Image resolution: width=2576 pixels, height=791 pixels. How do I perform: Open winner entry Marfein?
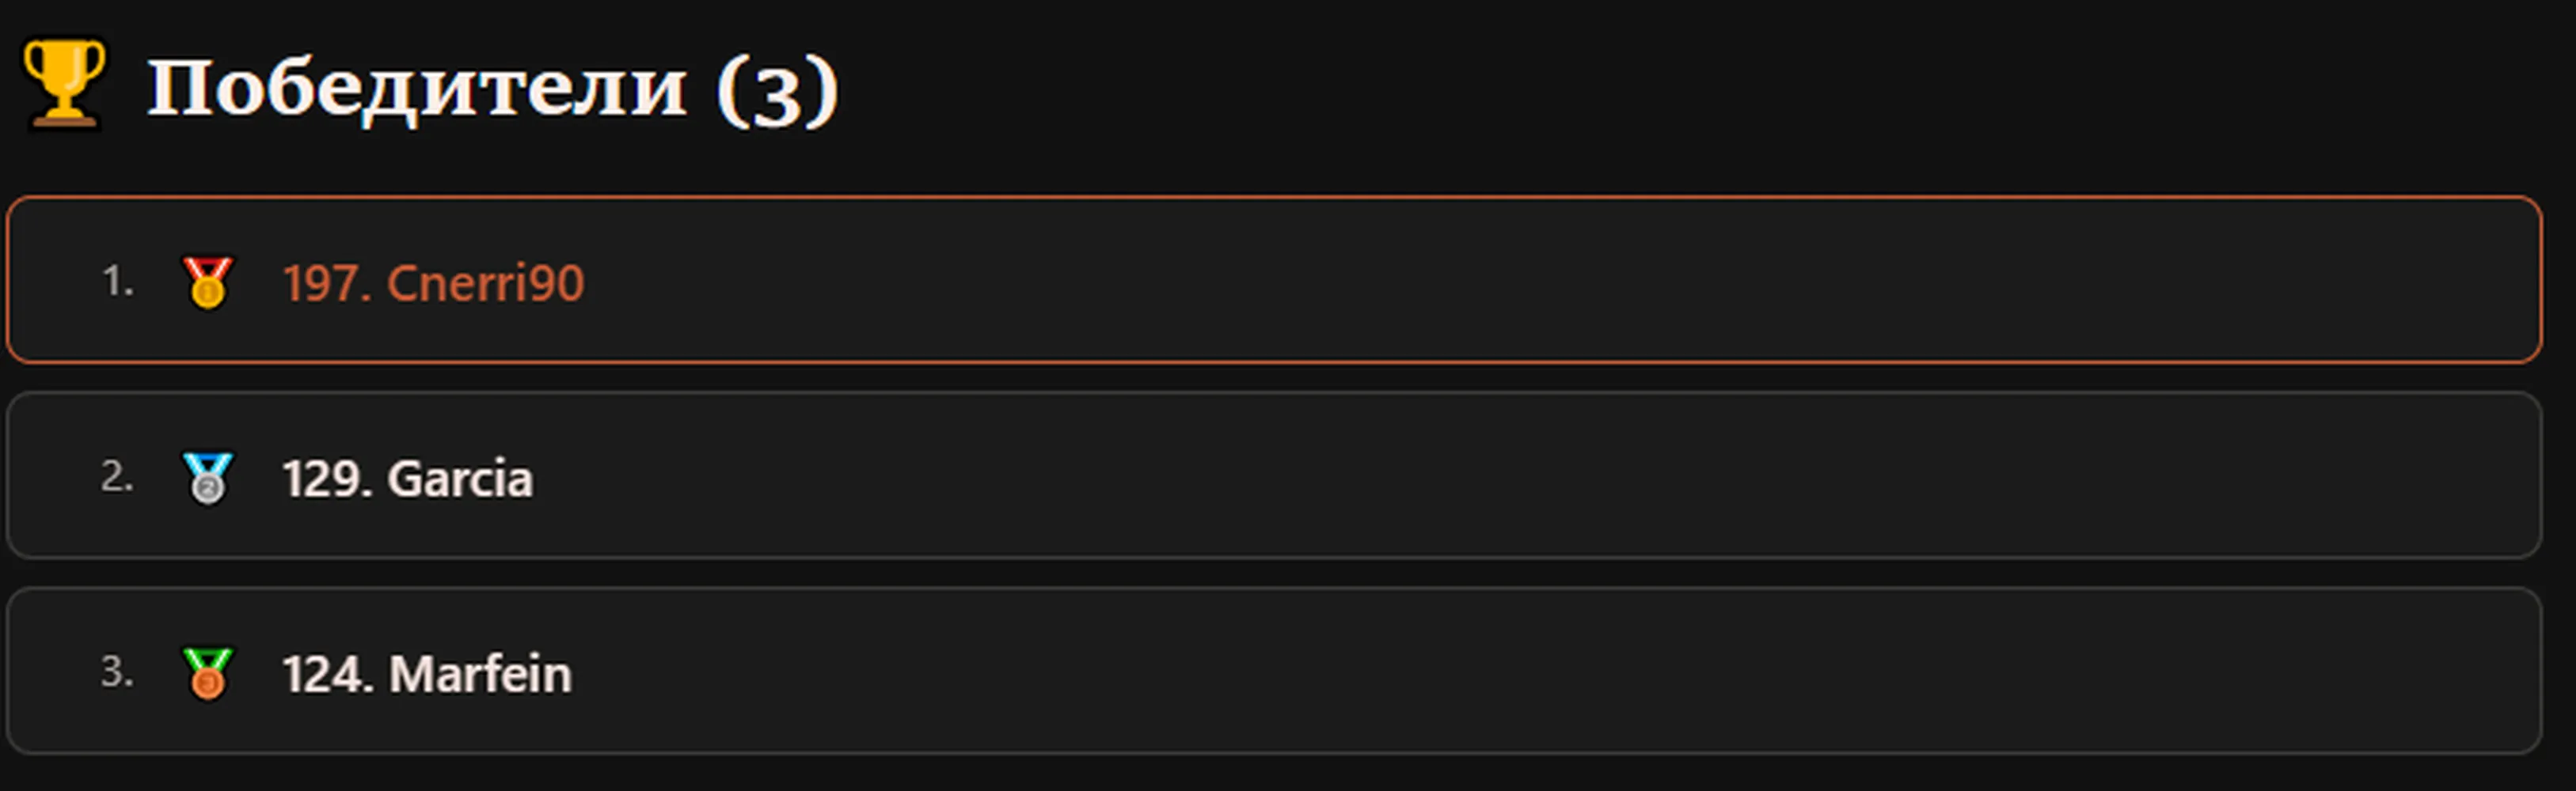click(x=480, y=674)
